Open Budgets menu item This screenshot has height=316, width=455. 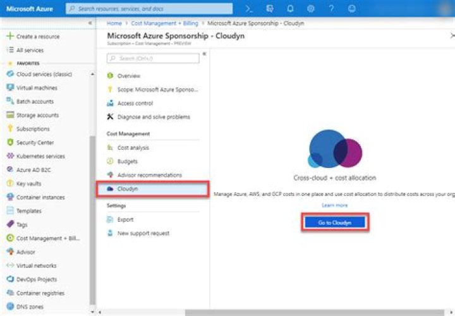pos(127,161)
